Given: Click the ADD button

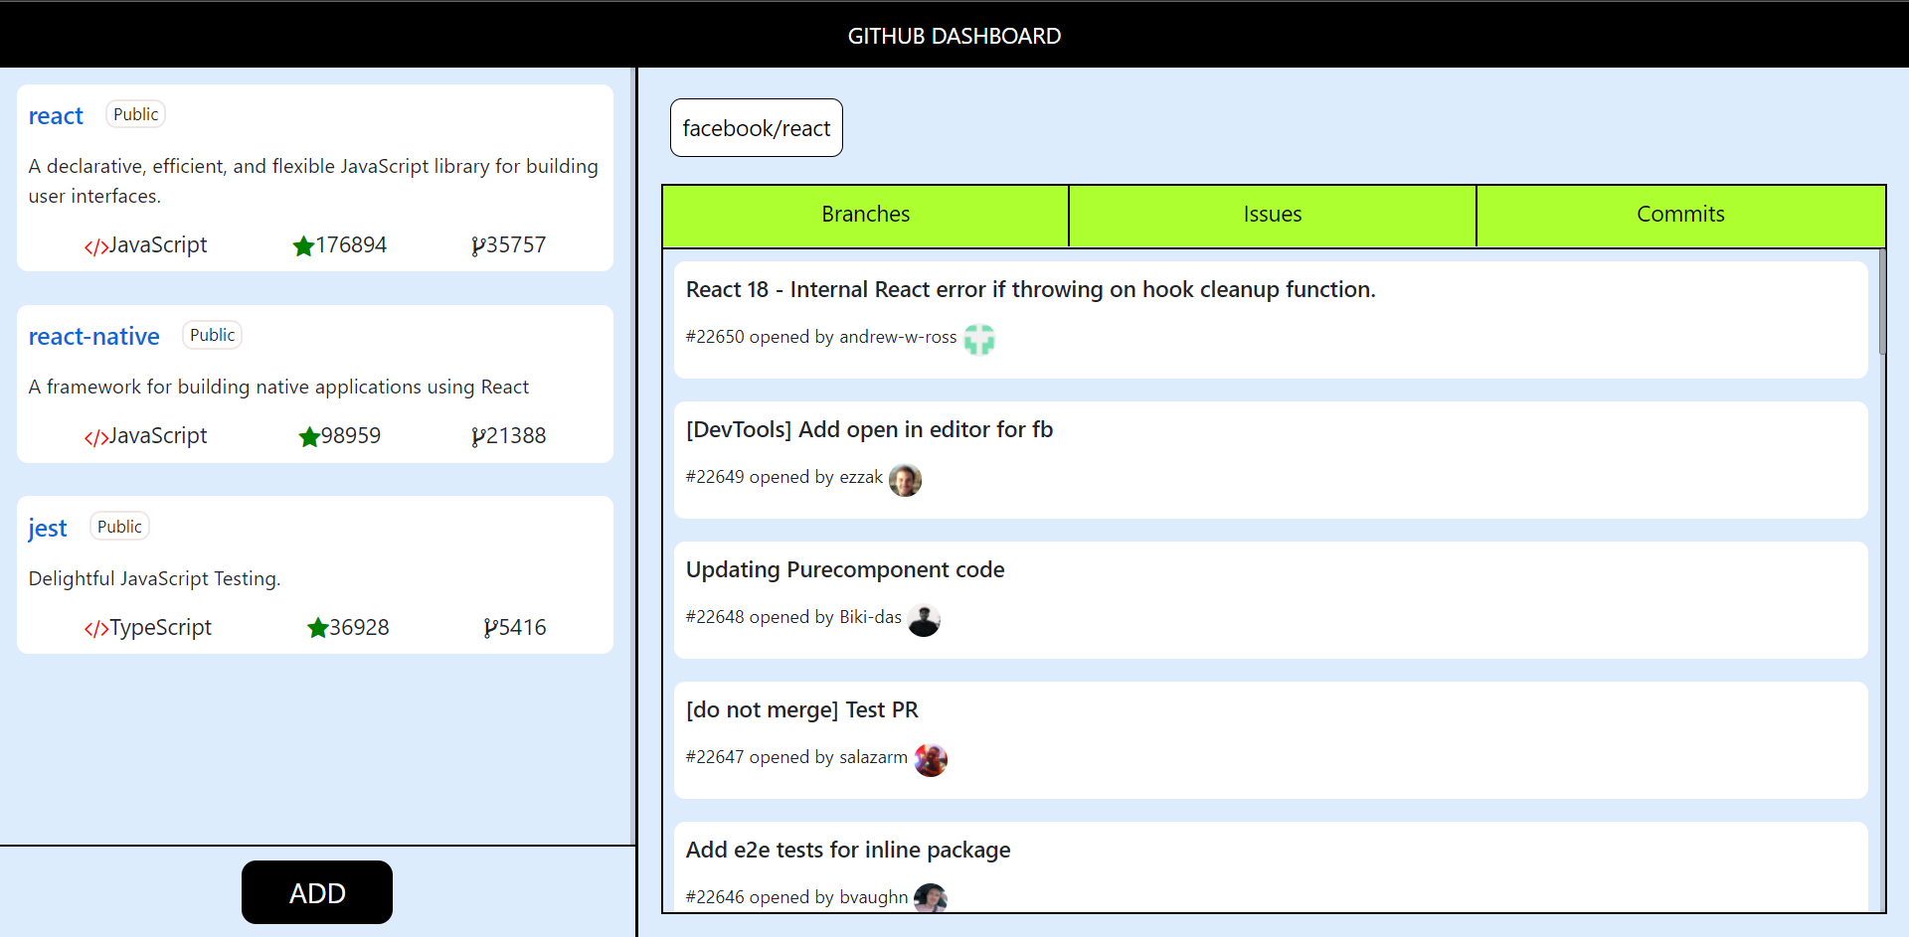Looking at the screenshot, I should [317, 892].
